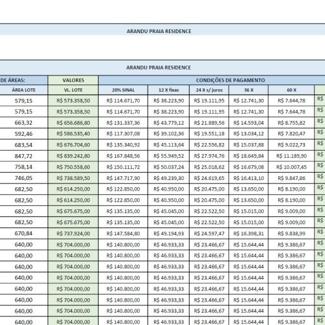Image resolution: width=325 pixels, height=325 pixels.
Task: Click the 24 X s/ juros header
Action: 209,90
